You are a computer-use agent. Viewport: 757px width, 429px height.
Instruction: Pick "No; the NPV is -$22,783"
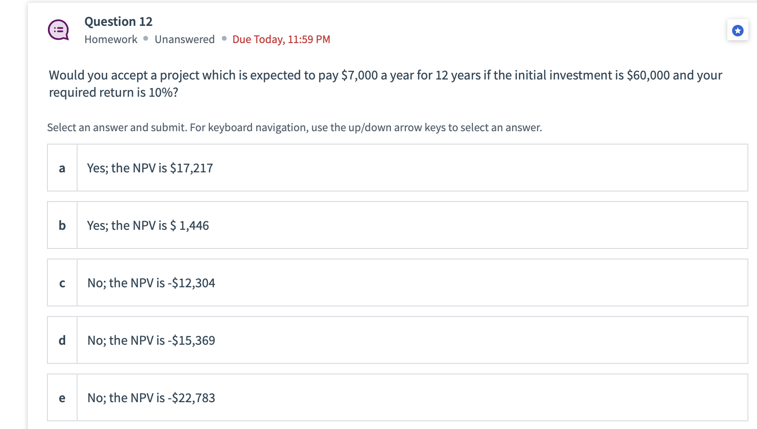(151, 398)
